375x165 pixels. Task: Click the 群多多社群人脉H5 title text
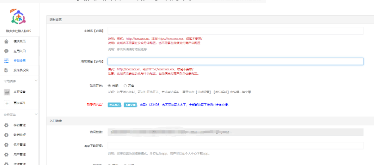[19, 31]
